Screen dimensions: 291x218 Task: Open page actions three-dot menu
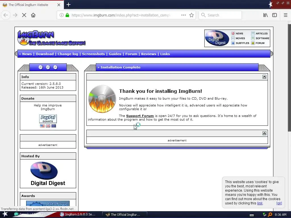pyautogui.click(x=184, y=15)
